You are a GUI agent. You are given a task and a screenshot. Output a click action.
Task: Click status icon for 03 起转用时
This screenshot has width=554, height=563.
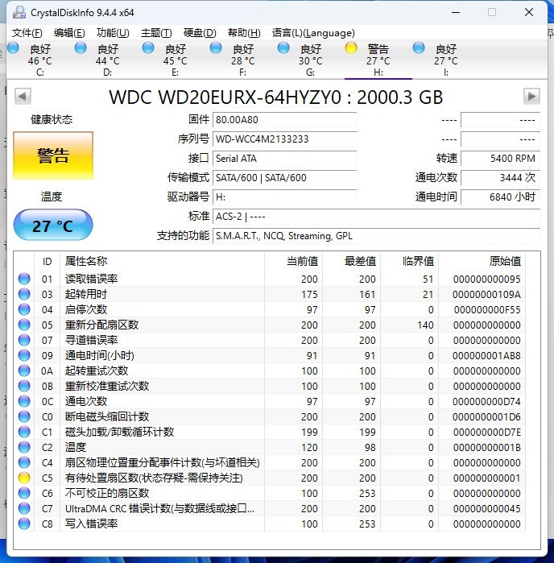click(24, 295)
